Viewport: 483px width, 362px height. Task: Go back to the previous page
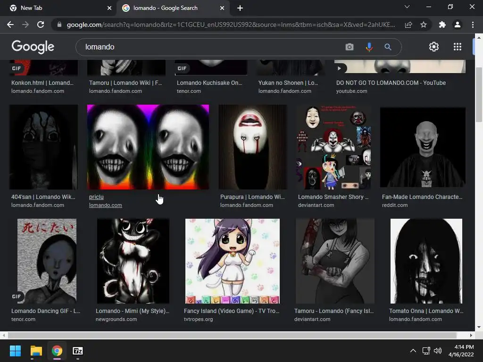click(10, 25)
